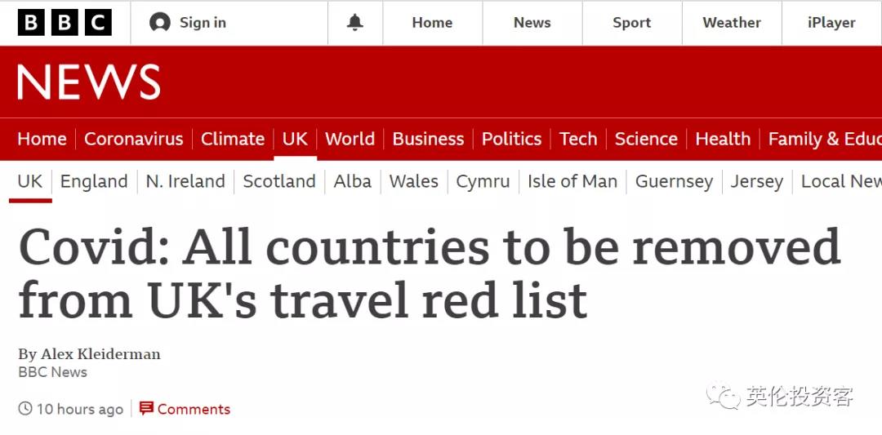
Task: Click the clock icon beside 10 hours ago
Action: click(x=24, y=409)
